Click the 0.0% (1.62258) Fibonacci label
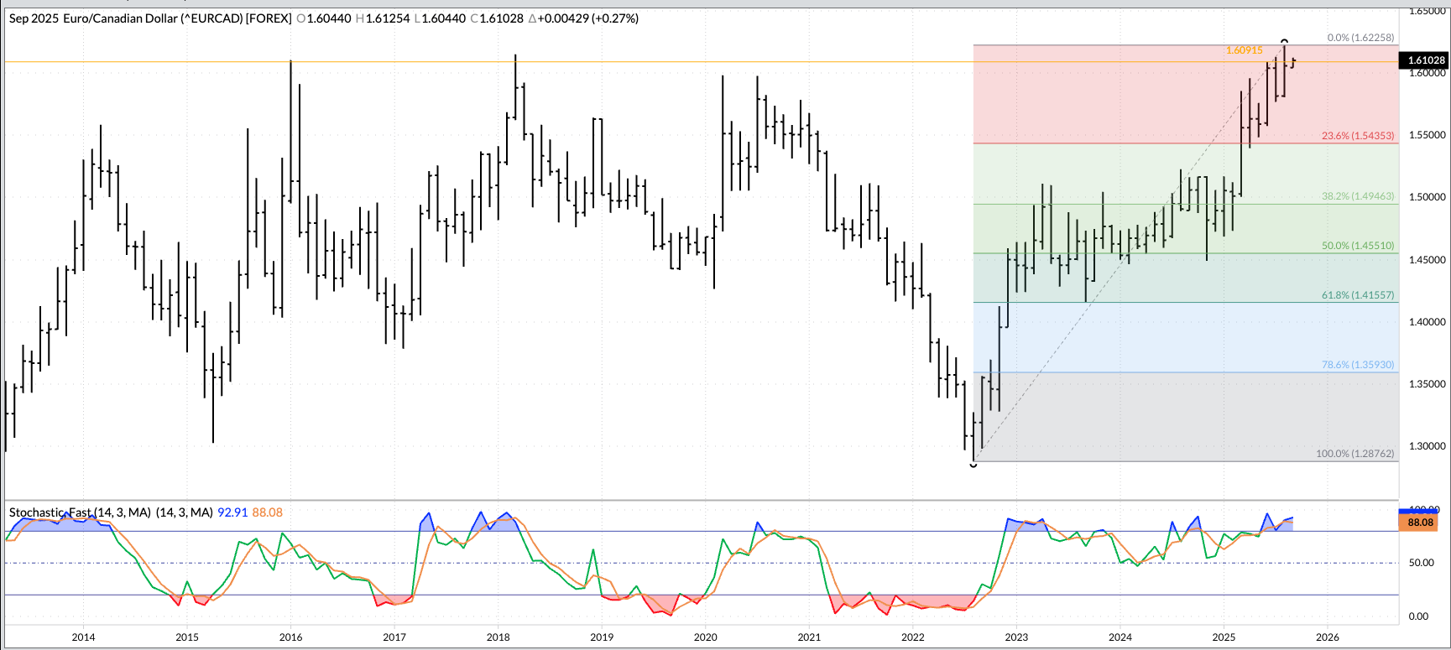Screen dimensions: 1451x650 point(1360,38)
